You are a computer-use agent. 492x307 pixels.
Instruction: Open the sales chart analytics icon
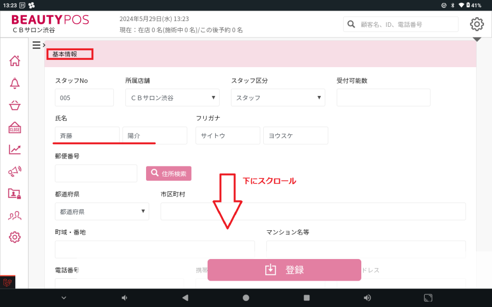tap(15, 150)
